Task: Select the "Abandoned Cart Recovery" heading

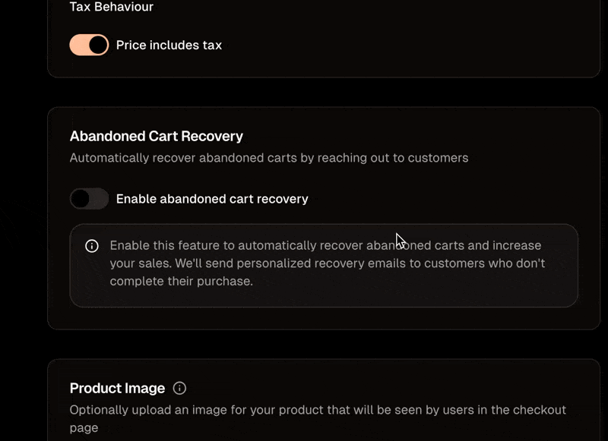Action: pos(156,137)
